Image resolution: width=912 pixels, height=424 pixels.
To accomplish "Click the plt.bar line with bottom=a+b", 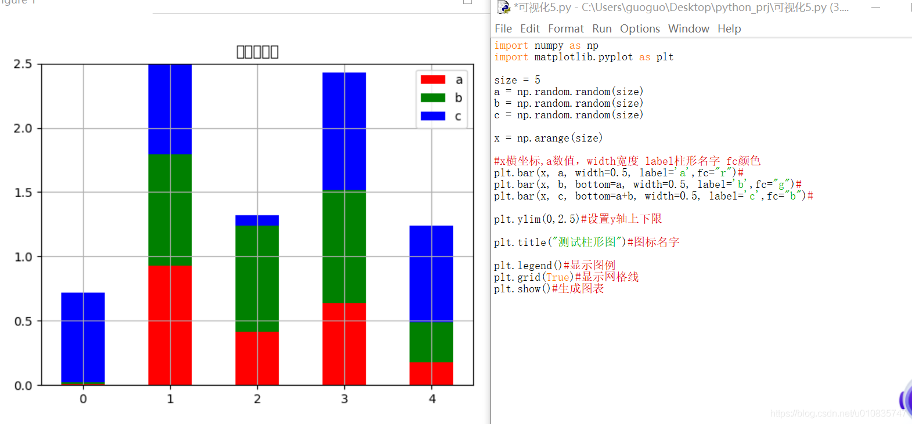I will 654,196.
